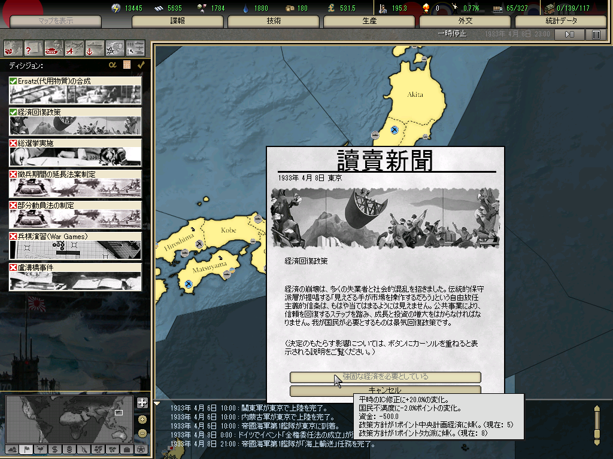Switch to terrain map mode (mountain icon)
The image size is (613, 459).
coord(12,449)
